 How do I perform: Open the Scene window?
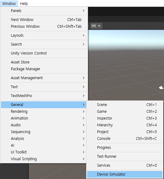click(125, 105)
